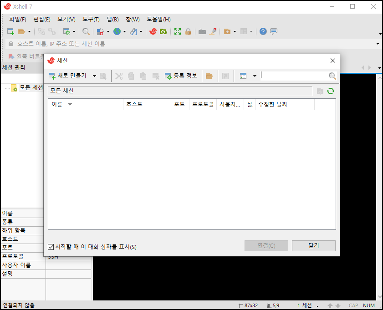Open the color scheme icon in main toolbar

click(100, 31)
